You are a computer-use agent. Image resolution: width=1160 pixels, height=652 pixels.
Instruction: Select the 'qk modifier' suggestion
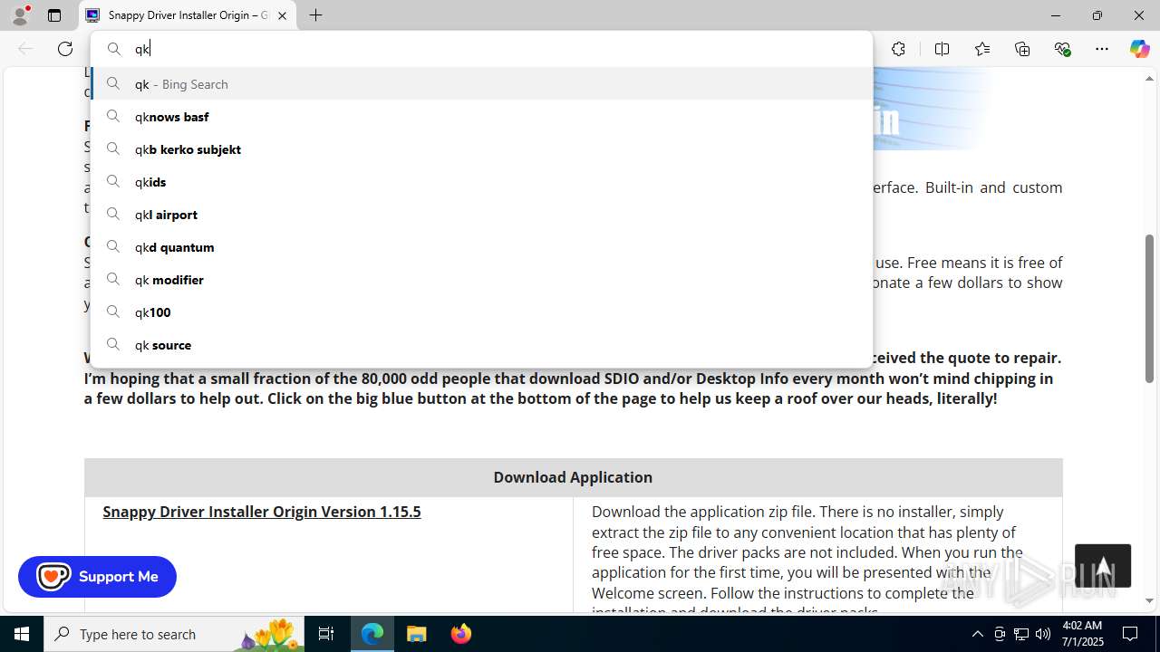[481, 280]
